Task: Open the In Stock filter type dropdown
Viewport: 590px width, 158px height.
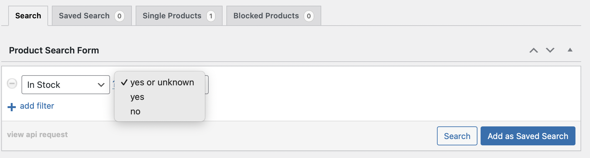Action: coord(66,85)
